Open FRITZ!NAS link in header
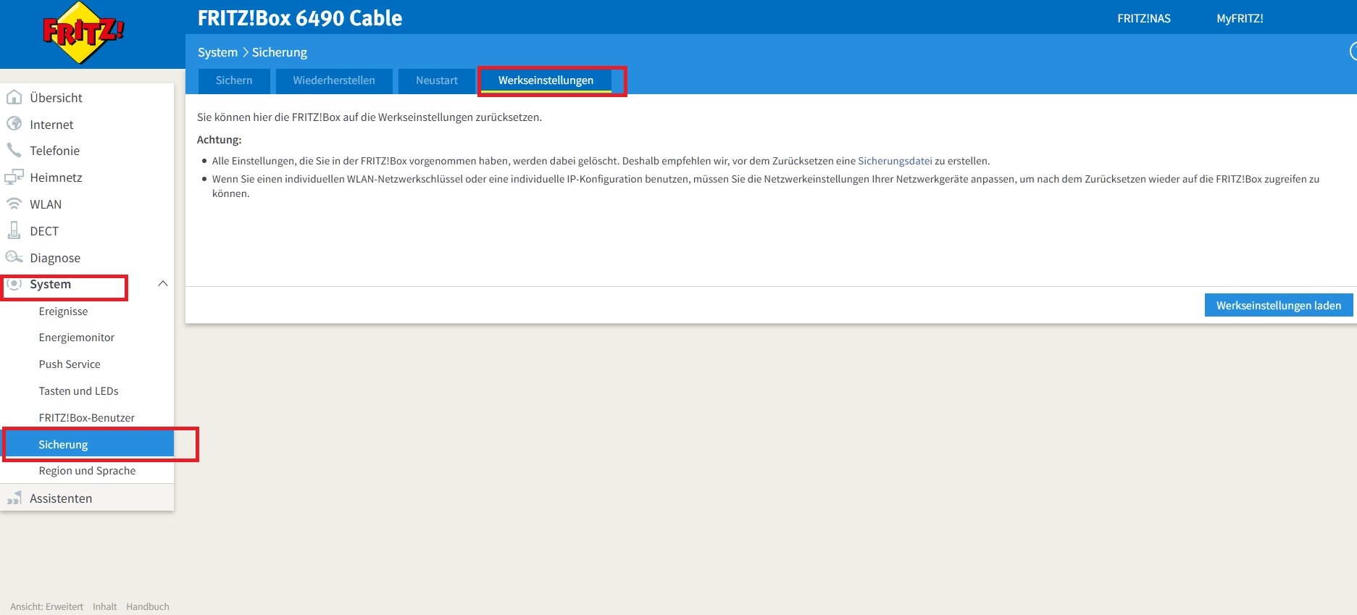 point(1144,19)
